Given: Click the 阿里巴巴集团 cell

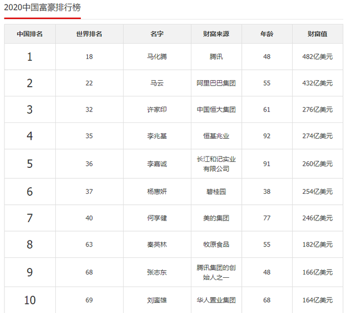Looking at the screenshot, I should click(216, 83).
